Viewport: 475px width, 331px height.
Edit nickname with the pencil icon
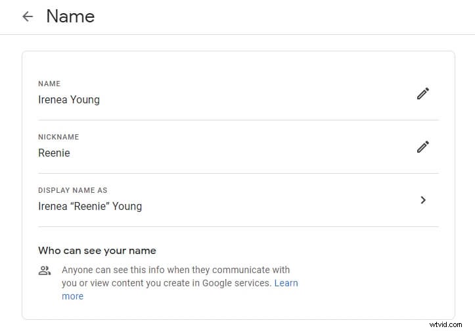click(x=423, y=147)
